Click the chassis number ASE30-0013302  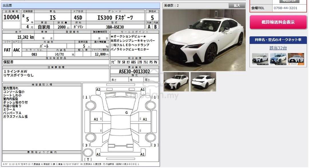[x=134, y=71]
